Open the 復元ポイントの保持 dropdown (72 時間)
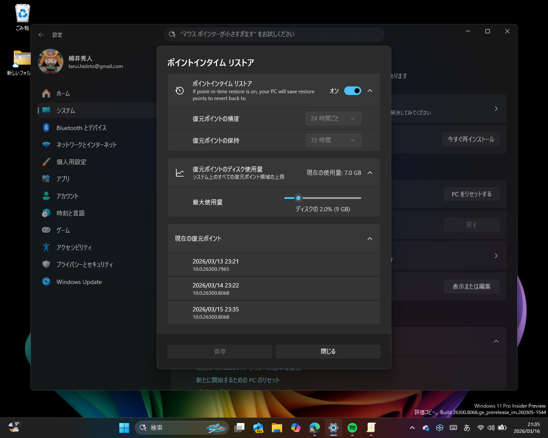 [334, 140]
